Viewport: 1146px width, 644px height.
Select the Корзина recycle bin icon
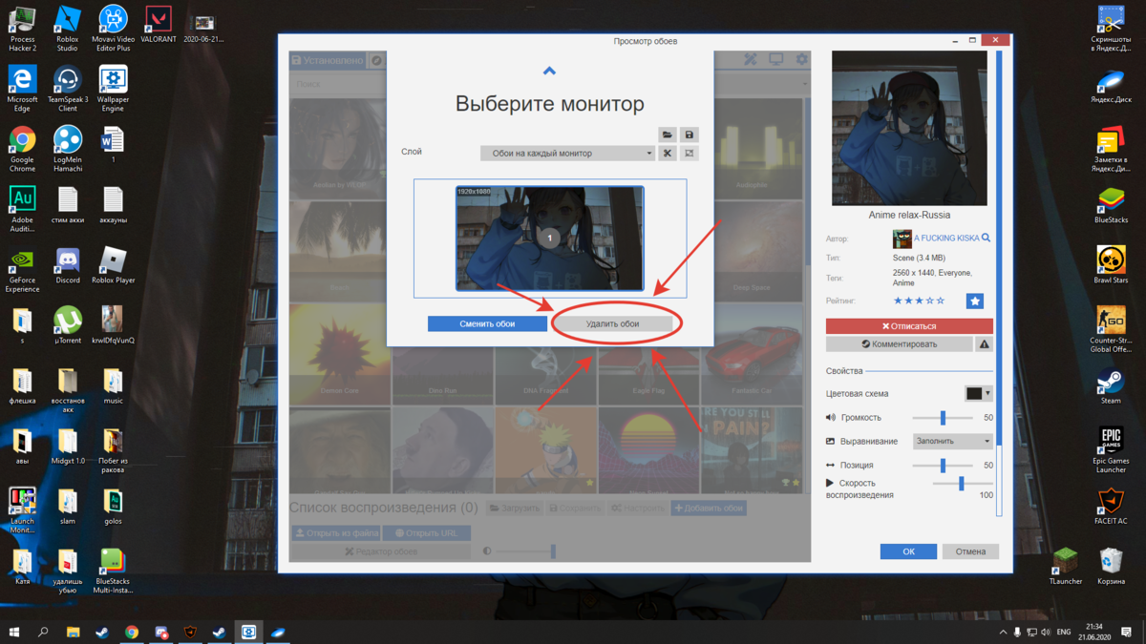tap(1111, 567)
